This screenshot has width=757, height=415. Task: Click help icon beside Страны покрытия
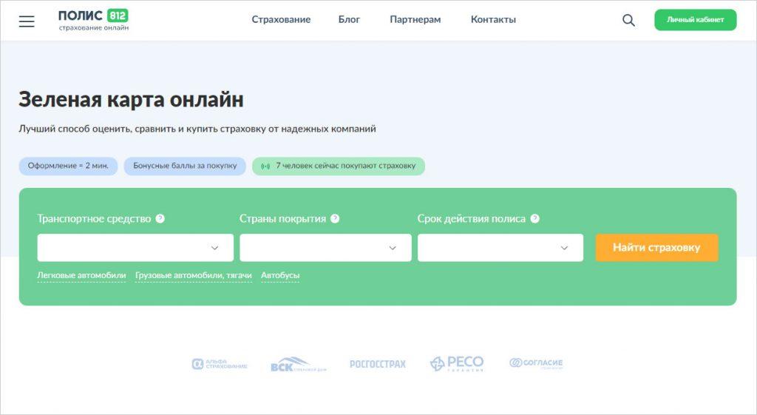point(335,219)
